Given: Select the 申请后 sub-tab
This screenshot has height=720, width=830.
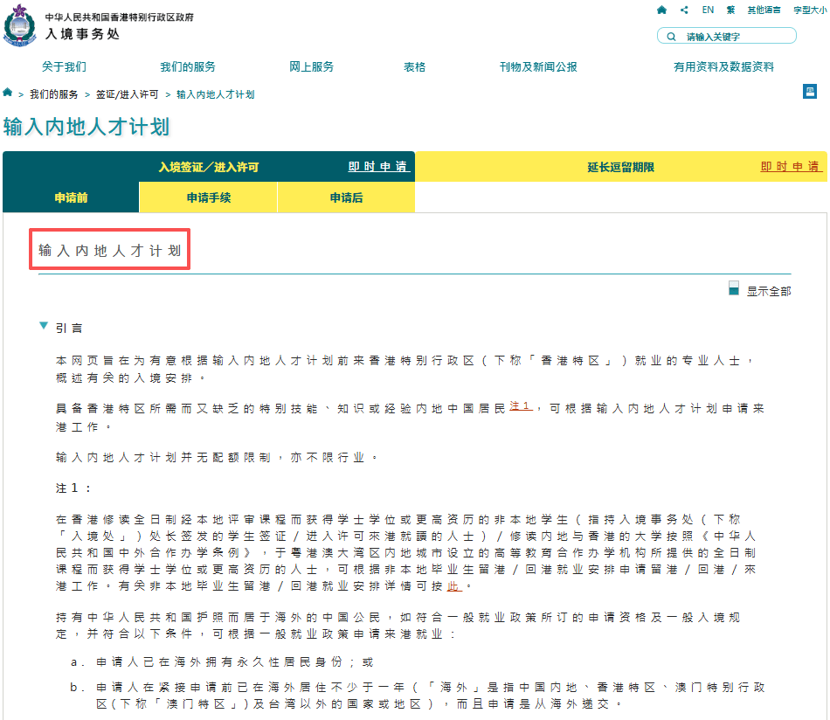Looking at the screenshot, I should pos(346,197).
